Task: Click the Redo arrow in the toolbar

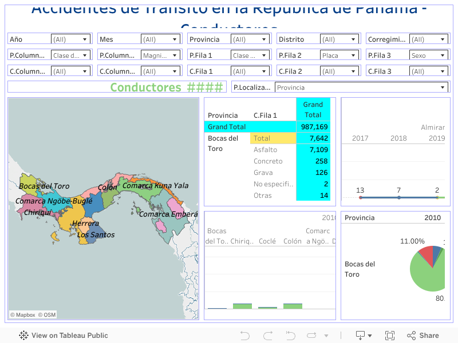Action: click(268, 336)
